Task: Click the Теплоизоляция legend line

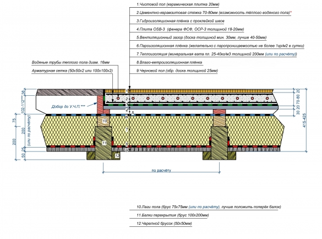Action: pos(217,55)
